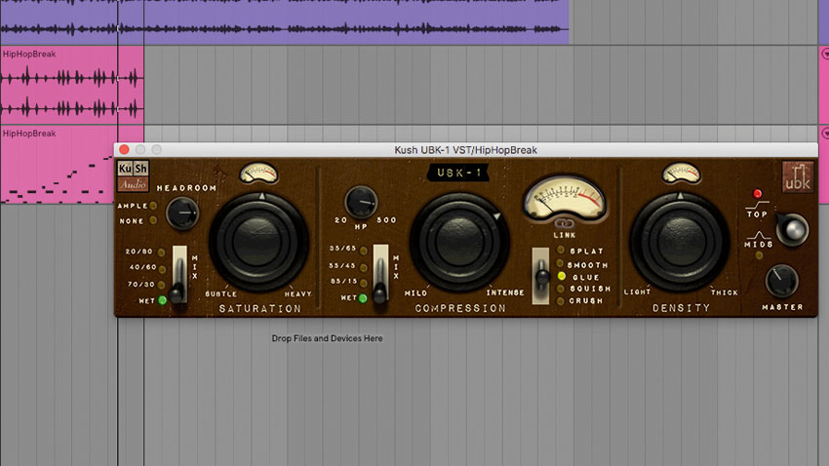Select the 20/80 saturation mix LED
829x466 pixels.
coord(161,252)
